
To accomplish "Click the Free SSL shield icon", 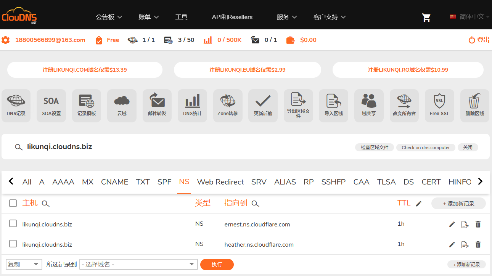I will point(439,105).
